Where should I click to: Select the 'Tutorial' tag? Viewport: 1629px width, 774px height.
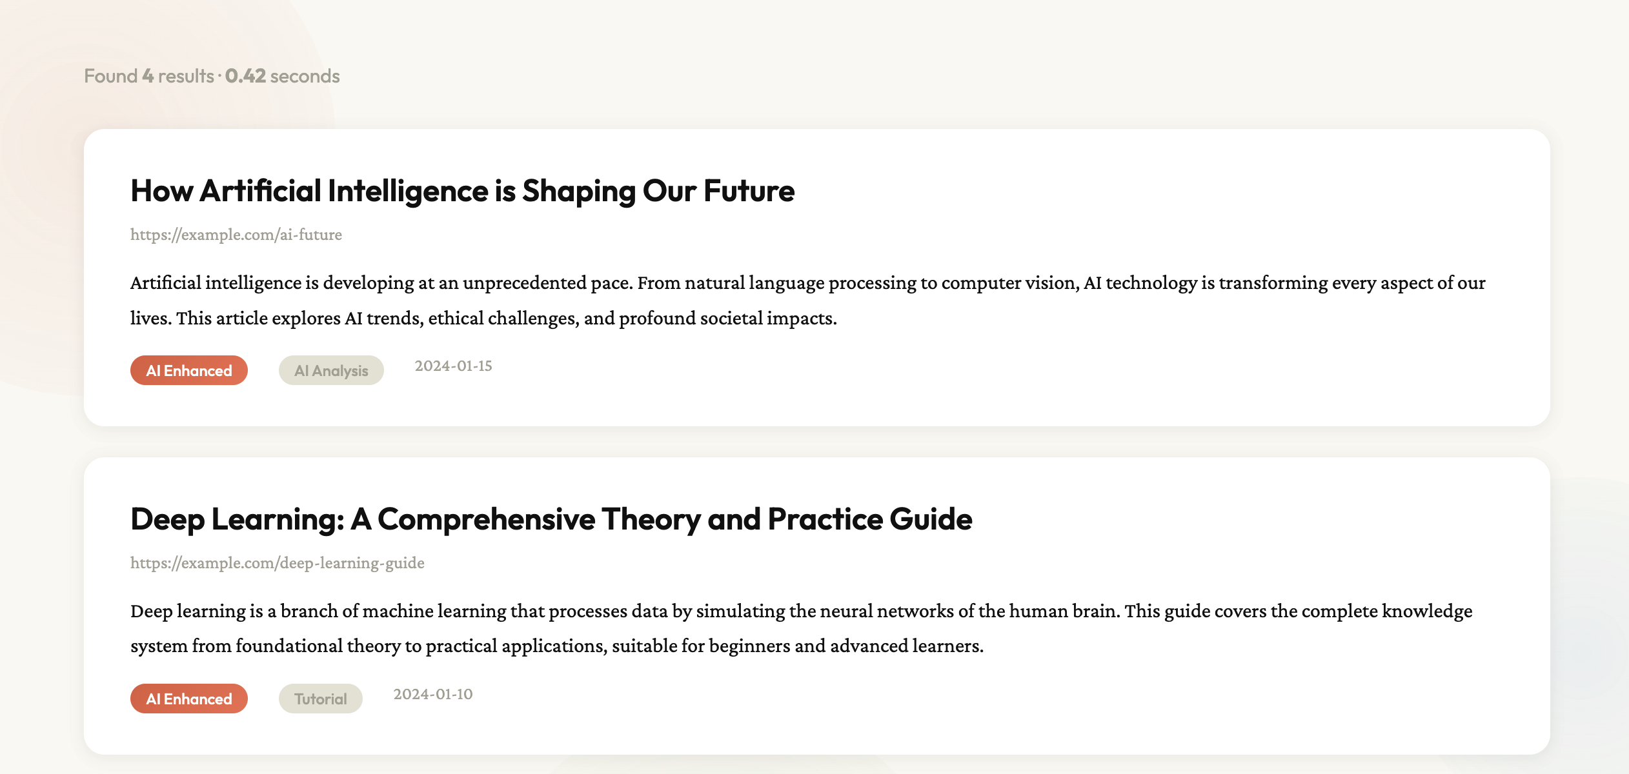click(x=321, y=699)
